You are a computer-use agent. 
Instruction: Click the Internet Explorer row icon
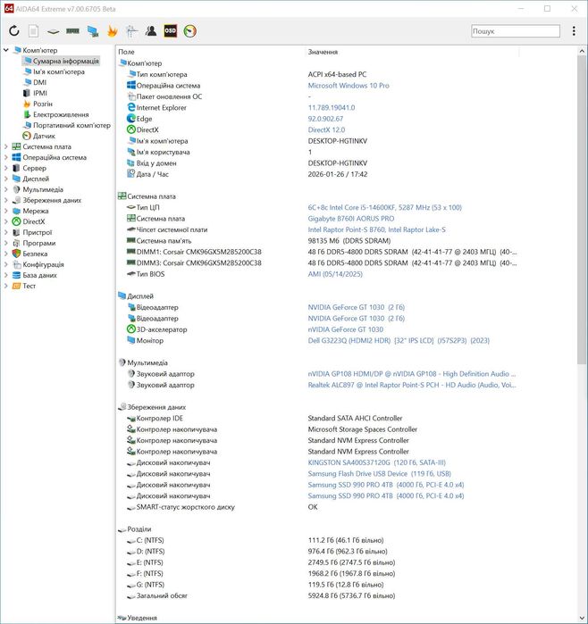(x=131, y=107)
